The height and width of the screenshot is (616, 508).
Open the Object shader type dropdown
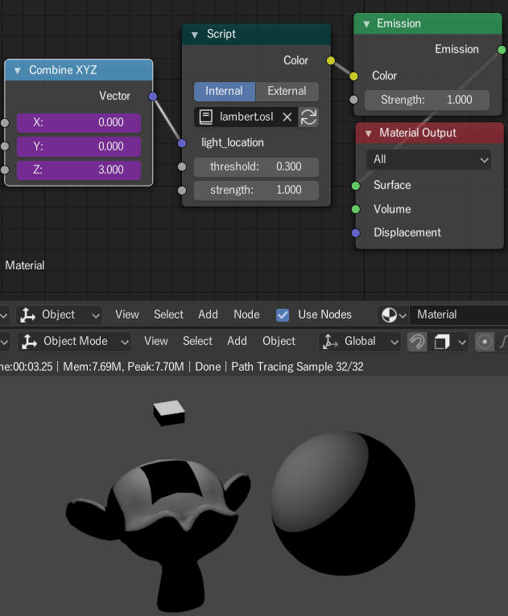(x=59, y=315)
